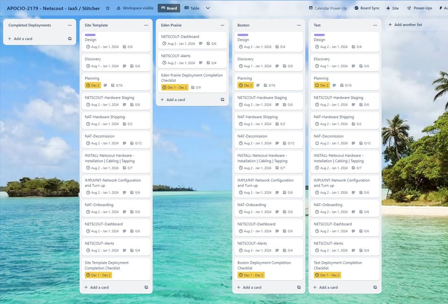Toggle Dec 2 due badge on Site Template Planning

(93, 85)
